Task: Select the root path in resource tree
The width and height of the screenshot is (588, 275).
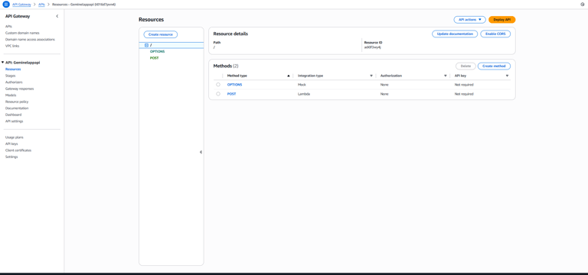Action: coord(171,45)
